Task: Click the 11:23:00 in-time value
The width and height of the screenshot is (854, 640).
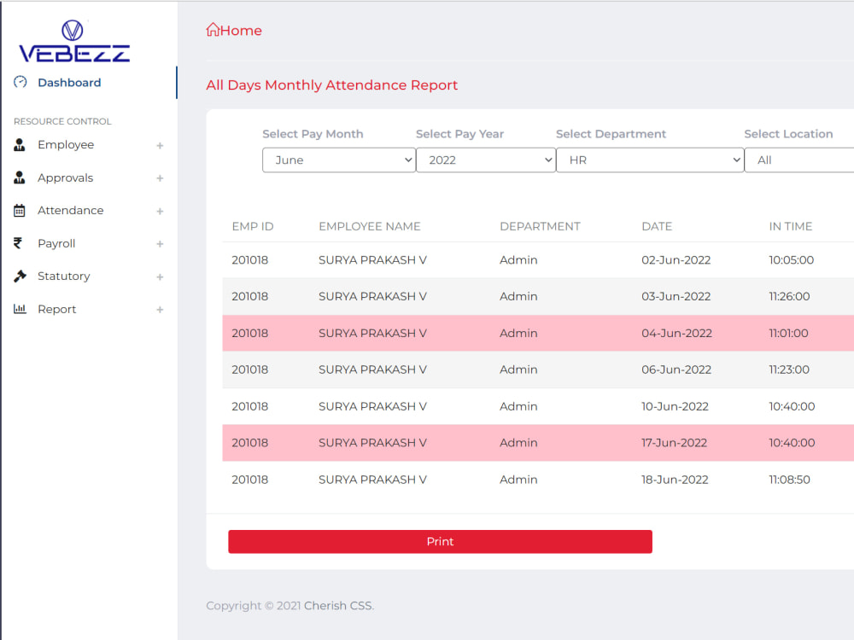Action: 789,369
